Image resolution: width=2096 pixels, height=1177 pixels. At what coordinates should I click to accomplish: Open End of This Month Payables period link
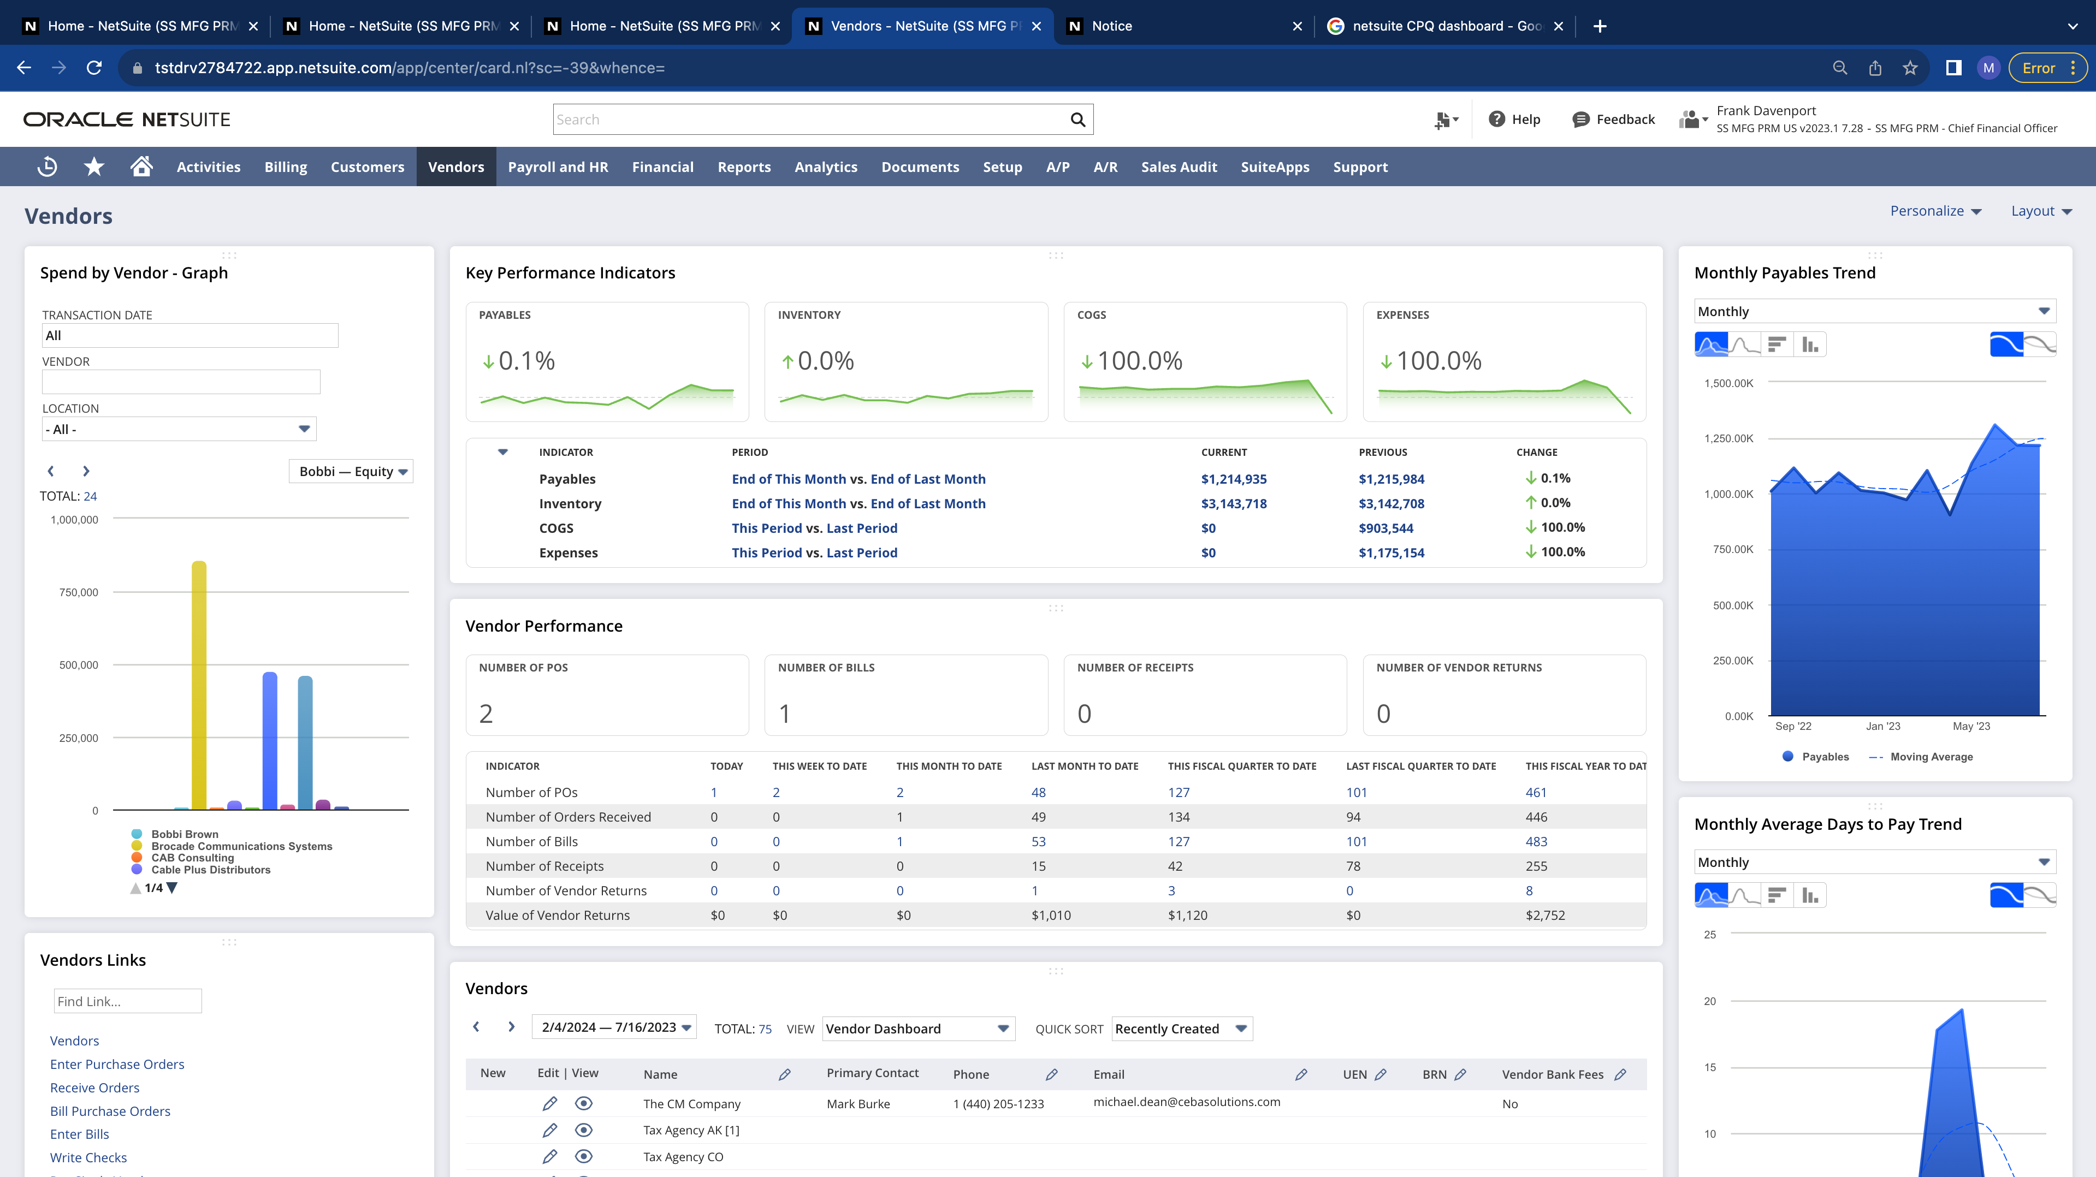pos(789,479)
